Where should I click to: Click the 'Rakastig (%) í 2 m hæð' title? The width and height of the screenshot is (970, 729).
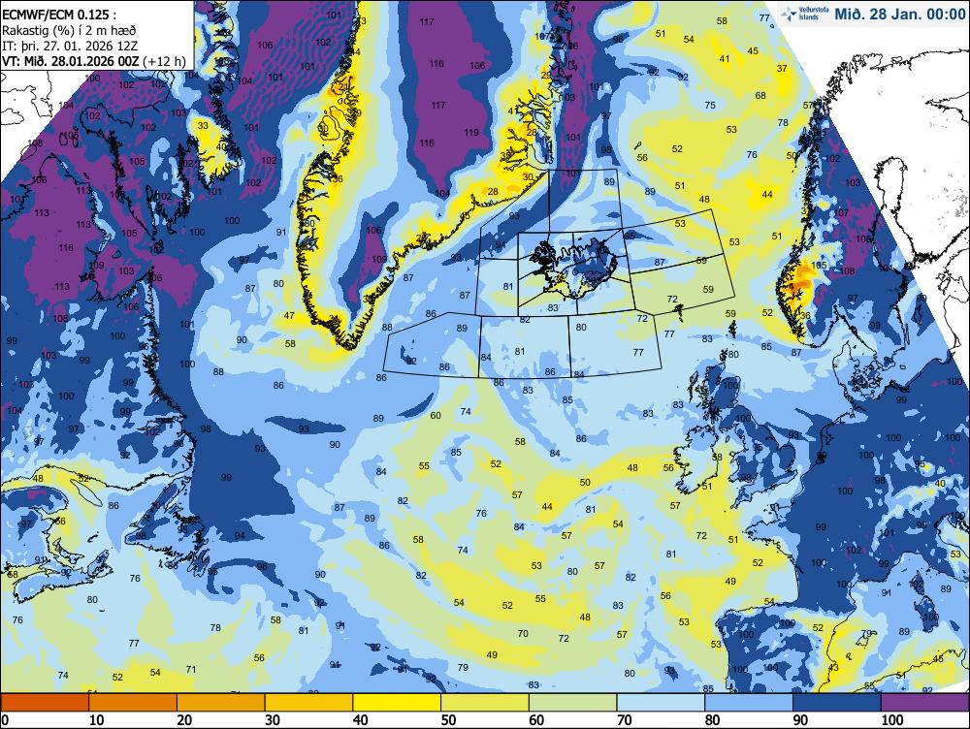pyautogui.click(x=69, y=30)
